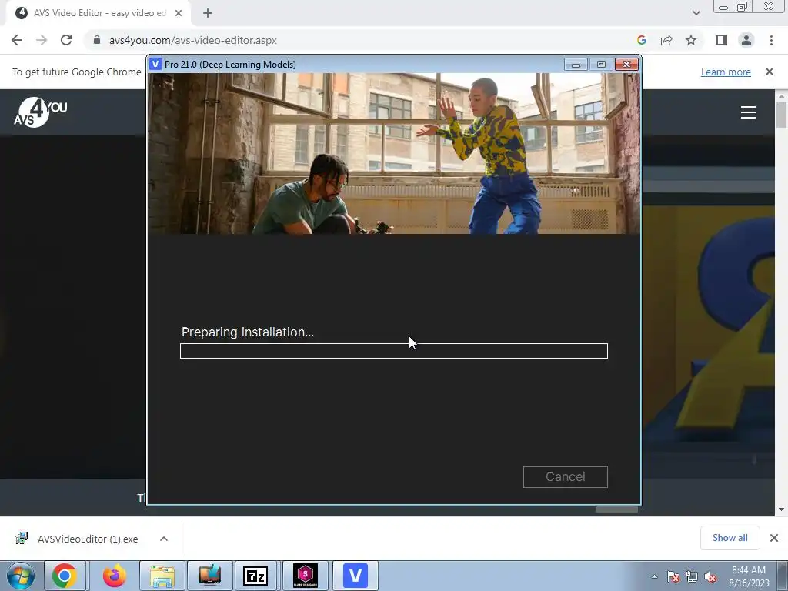
Task: Click the network tray icon
Action: (x=692, y=577)
